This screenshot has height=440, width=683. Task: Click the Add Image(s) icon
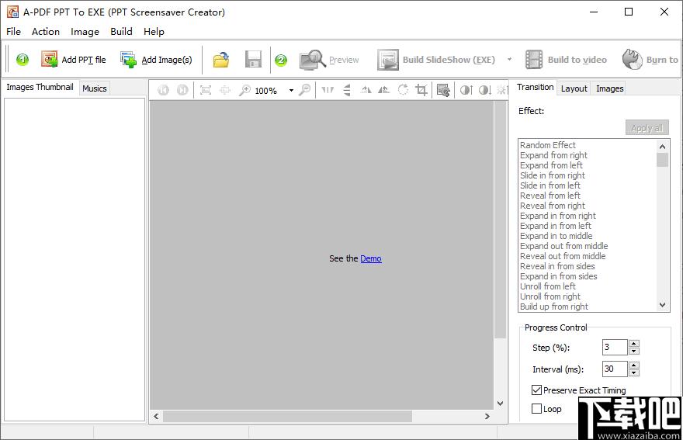click(x=129, y=59)
